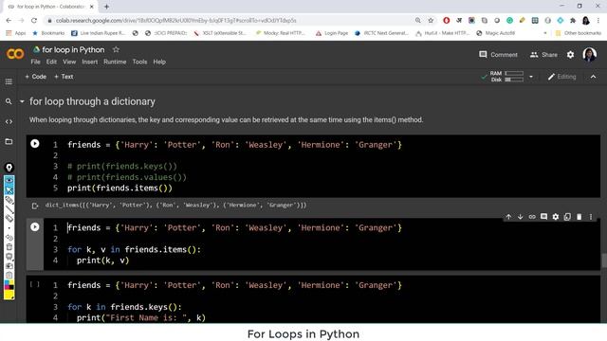Image resolution: width=607 pixels, height=341 pixels.
Task: Open the code snippets sidebar icon
Action: coord(9,122)
